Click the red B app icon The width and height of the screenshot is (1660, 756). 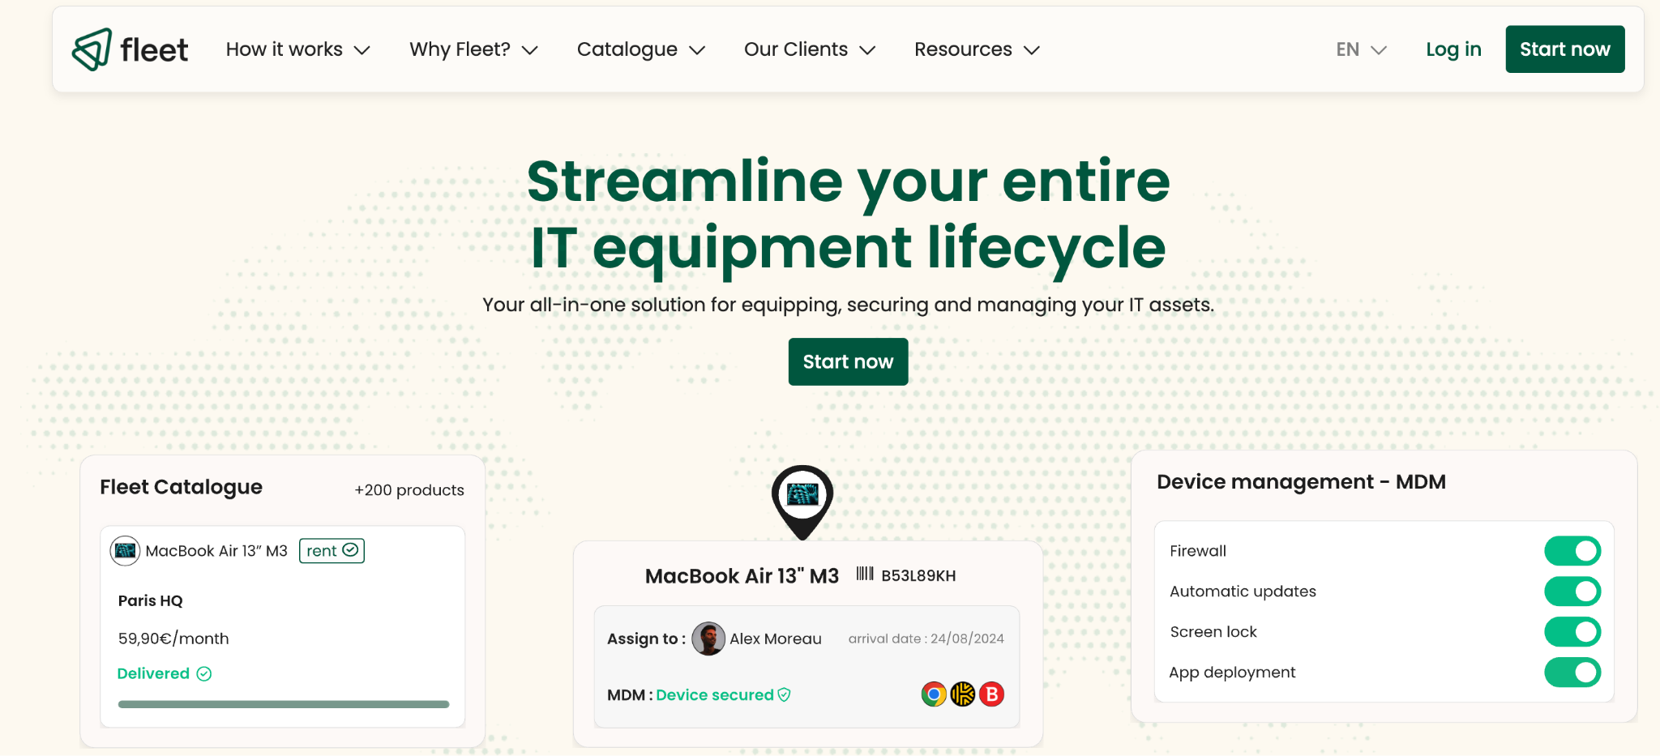point(992,694)
